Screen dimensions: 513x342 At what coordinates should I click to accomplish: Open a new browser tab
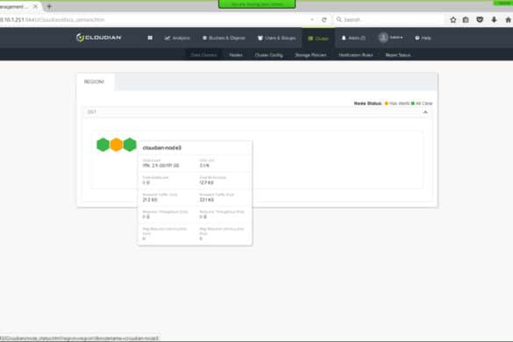(x=49, y=6)
